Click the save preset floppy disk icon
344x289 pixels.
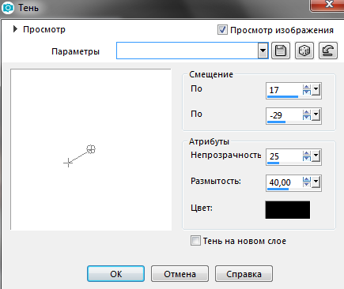[x=281, y=51]
